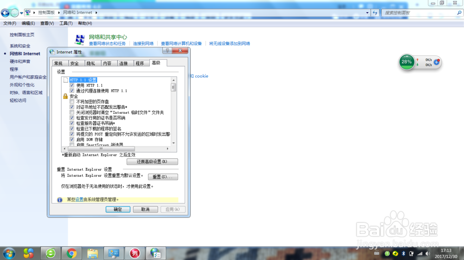Click the search magnifier icon
The width and height of the screenshot is (464, 260).
click(459, 12)
